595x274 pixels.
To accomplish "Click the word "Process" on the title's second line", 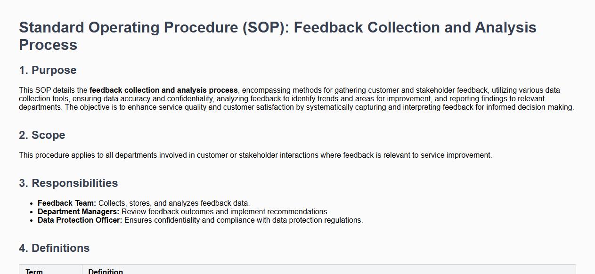I will (x=48, y=45).
